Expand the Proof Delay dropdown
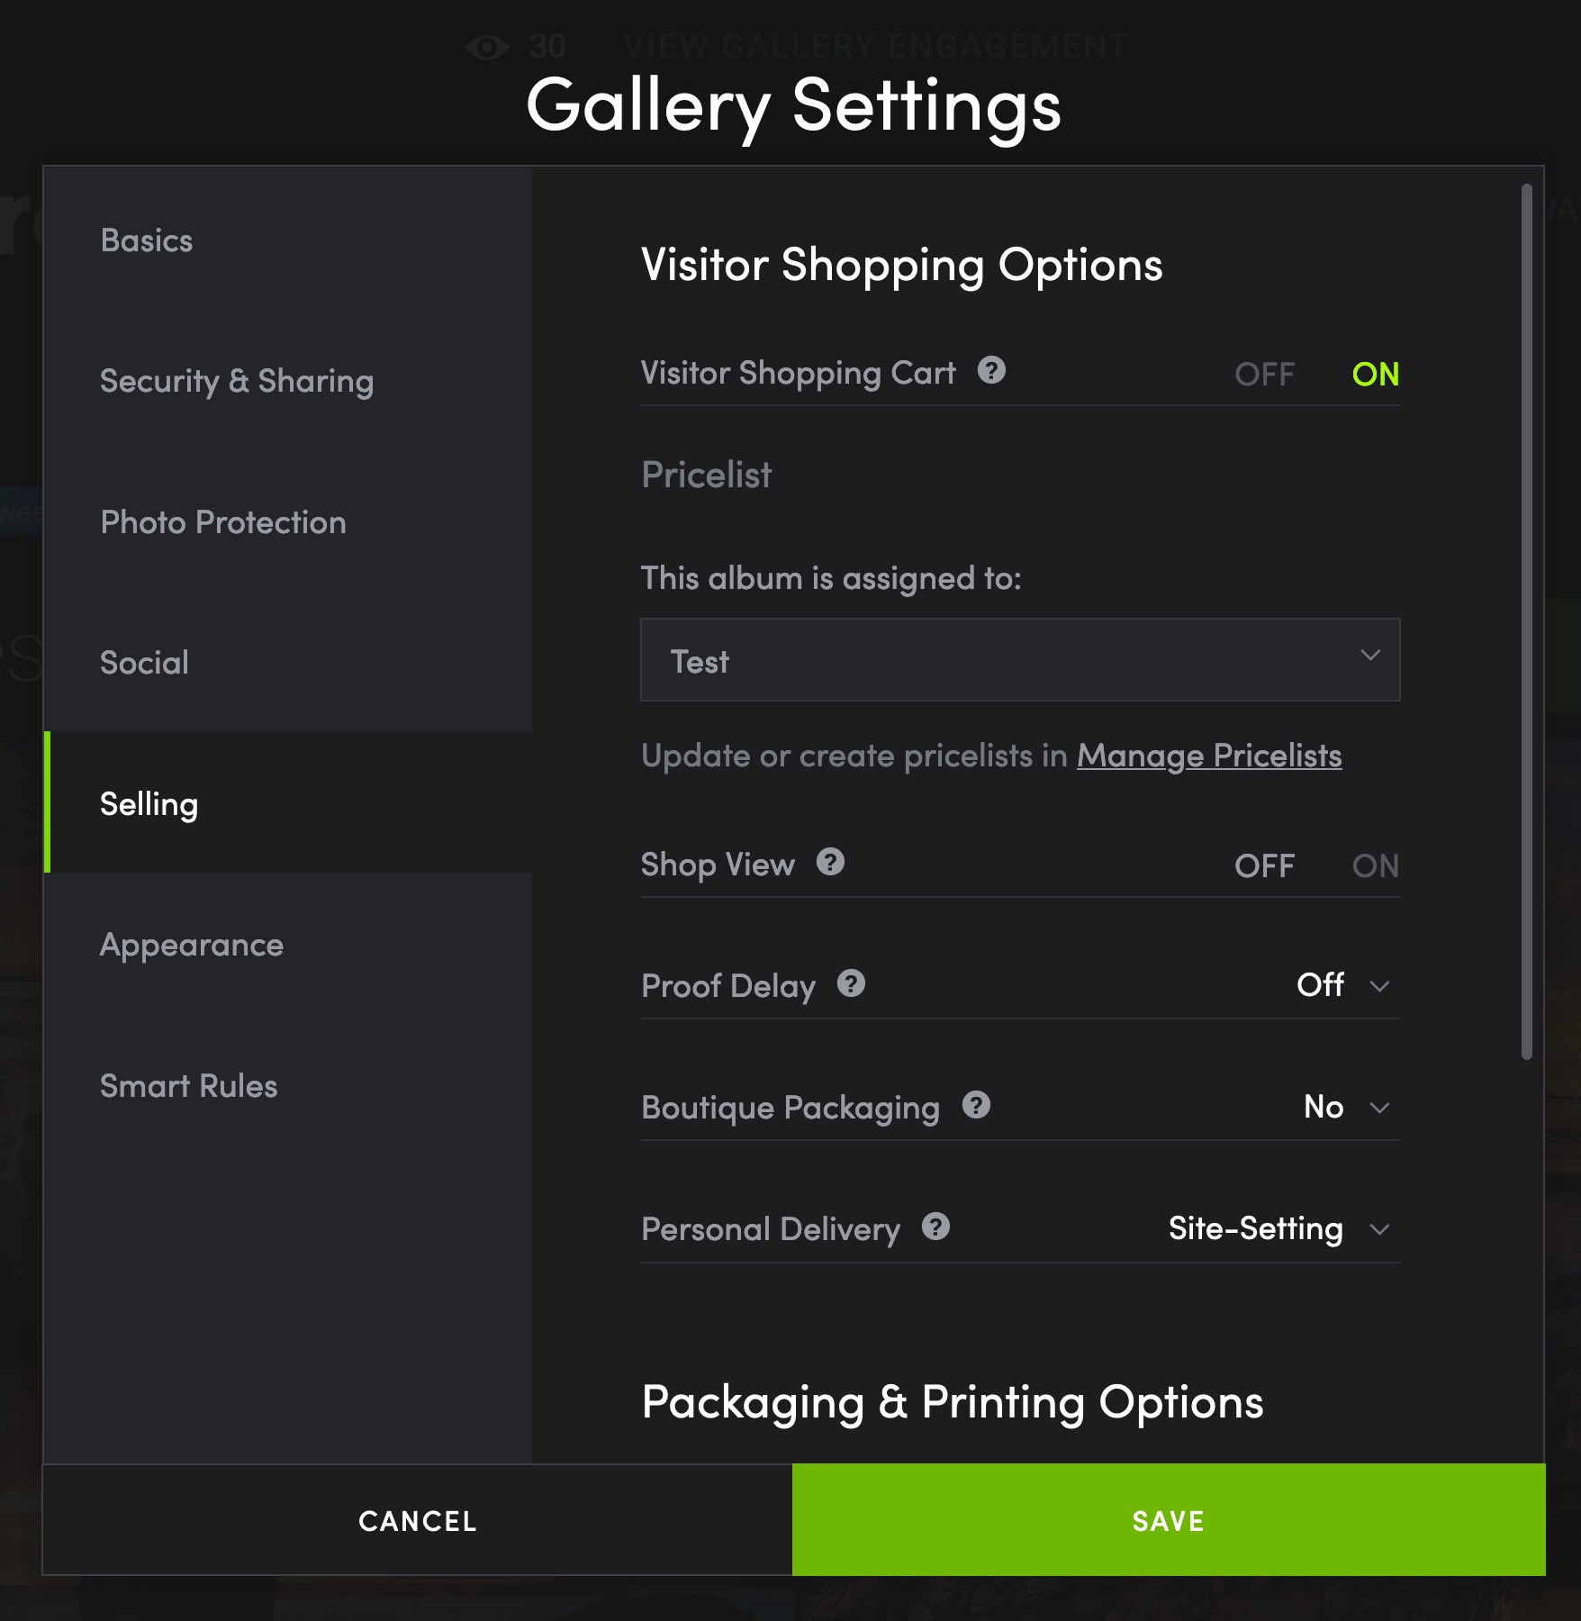1581x1621 pixels. pyautogui.click(x=1343, y=985)
